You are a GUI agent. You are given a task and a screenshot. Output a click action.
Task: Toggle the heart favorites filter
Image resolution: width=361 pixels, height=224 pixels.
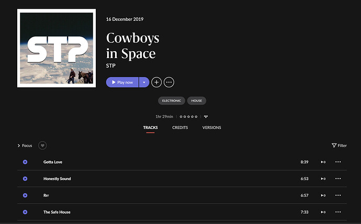(x=43, y=146)
